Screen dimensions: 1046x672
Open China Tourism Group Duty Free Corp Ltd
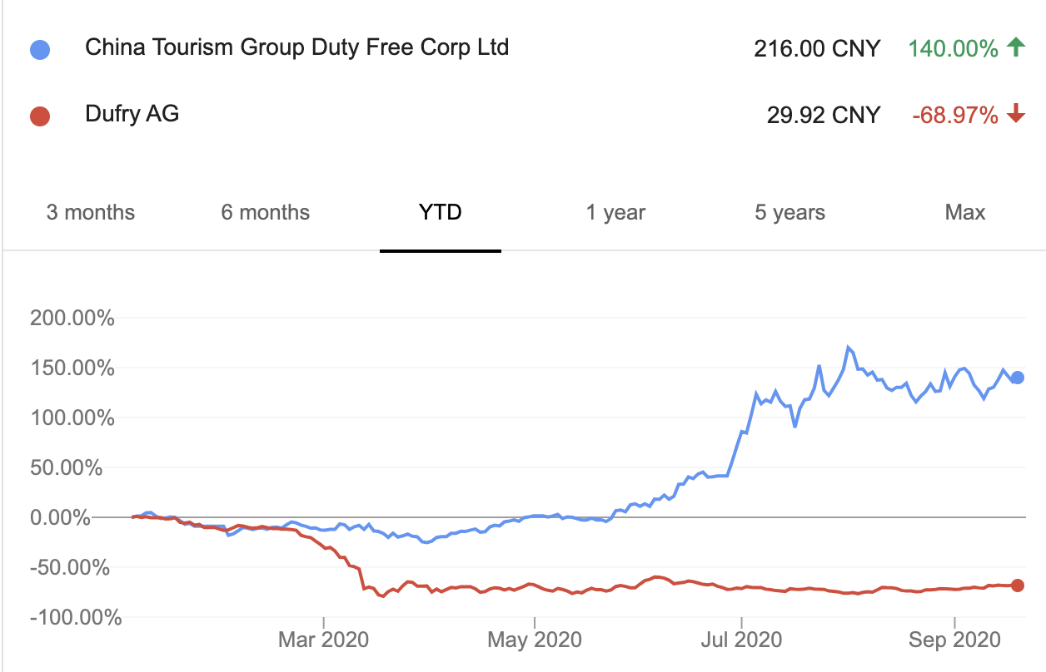[296, 47]
